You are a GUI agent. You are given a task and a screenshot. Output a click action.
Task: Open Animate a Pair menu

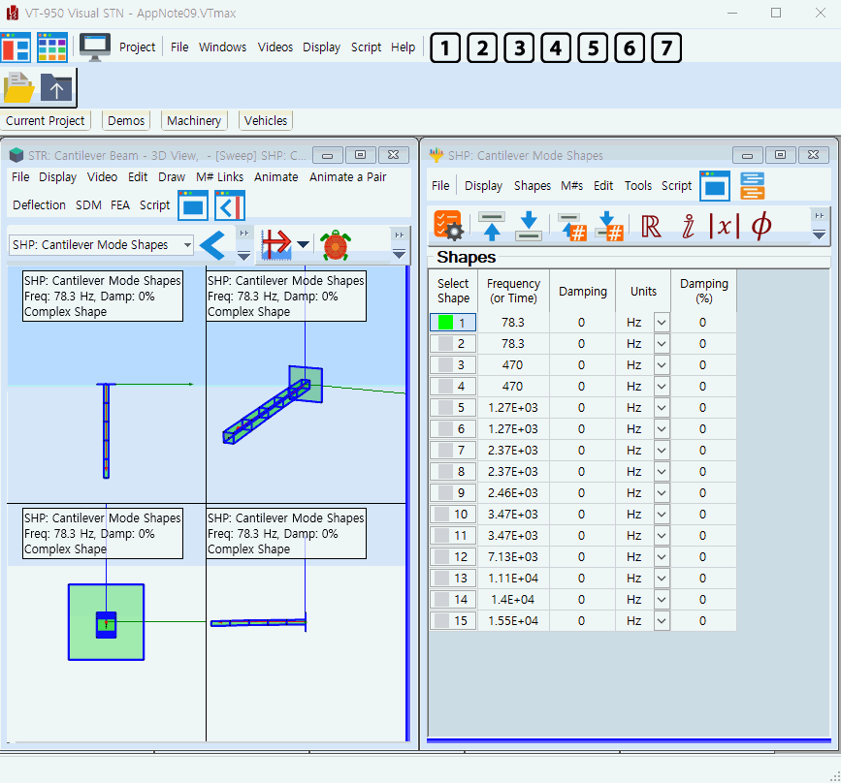(x=347, y=177)
